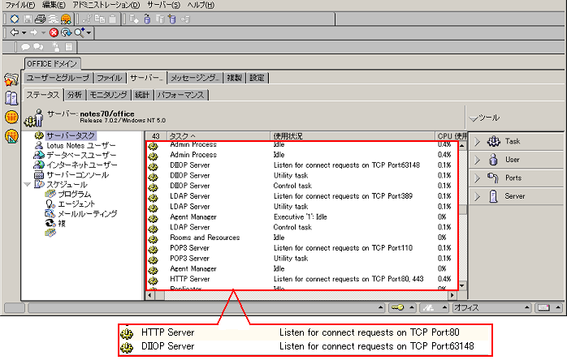567x360 pixels.
Task: Open the back arrow history dropdown
Action: click(x=24, y=33)
